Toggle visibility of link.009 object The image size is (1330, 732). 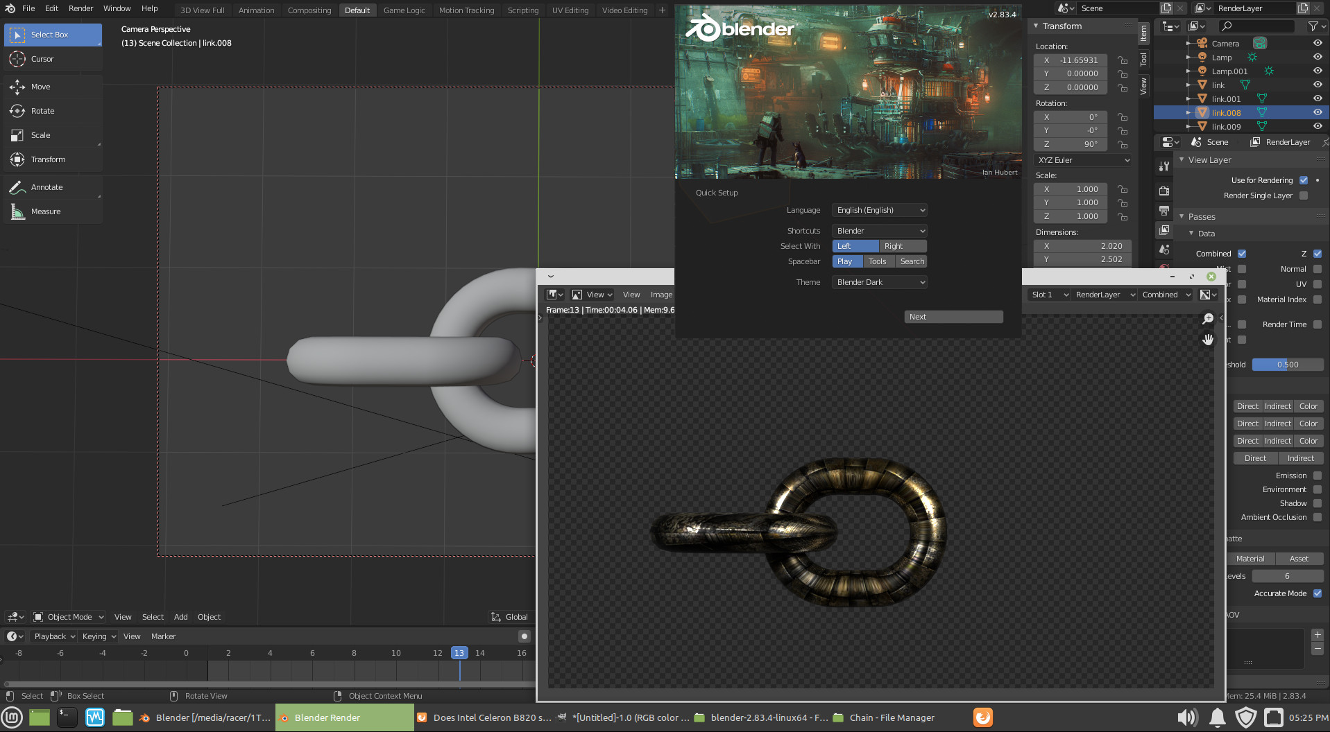point(1317,126)
